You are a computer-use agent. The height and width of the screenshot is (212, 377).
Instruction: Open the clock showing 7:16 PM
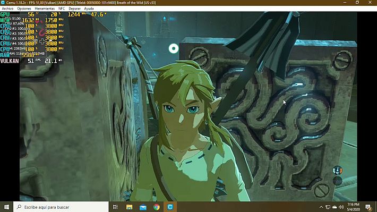tap(354, 207)
